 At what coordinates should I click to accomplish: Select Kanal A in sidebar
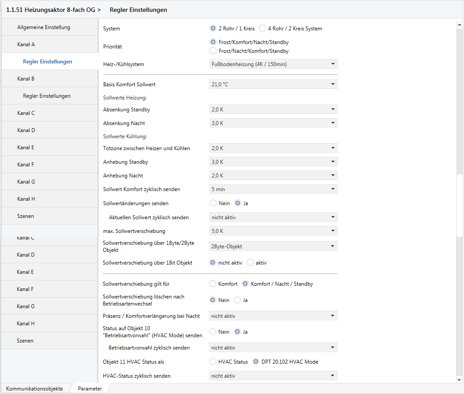tap(26, 44)
